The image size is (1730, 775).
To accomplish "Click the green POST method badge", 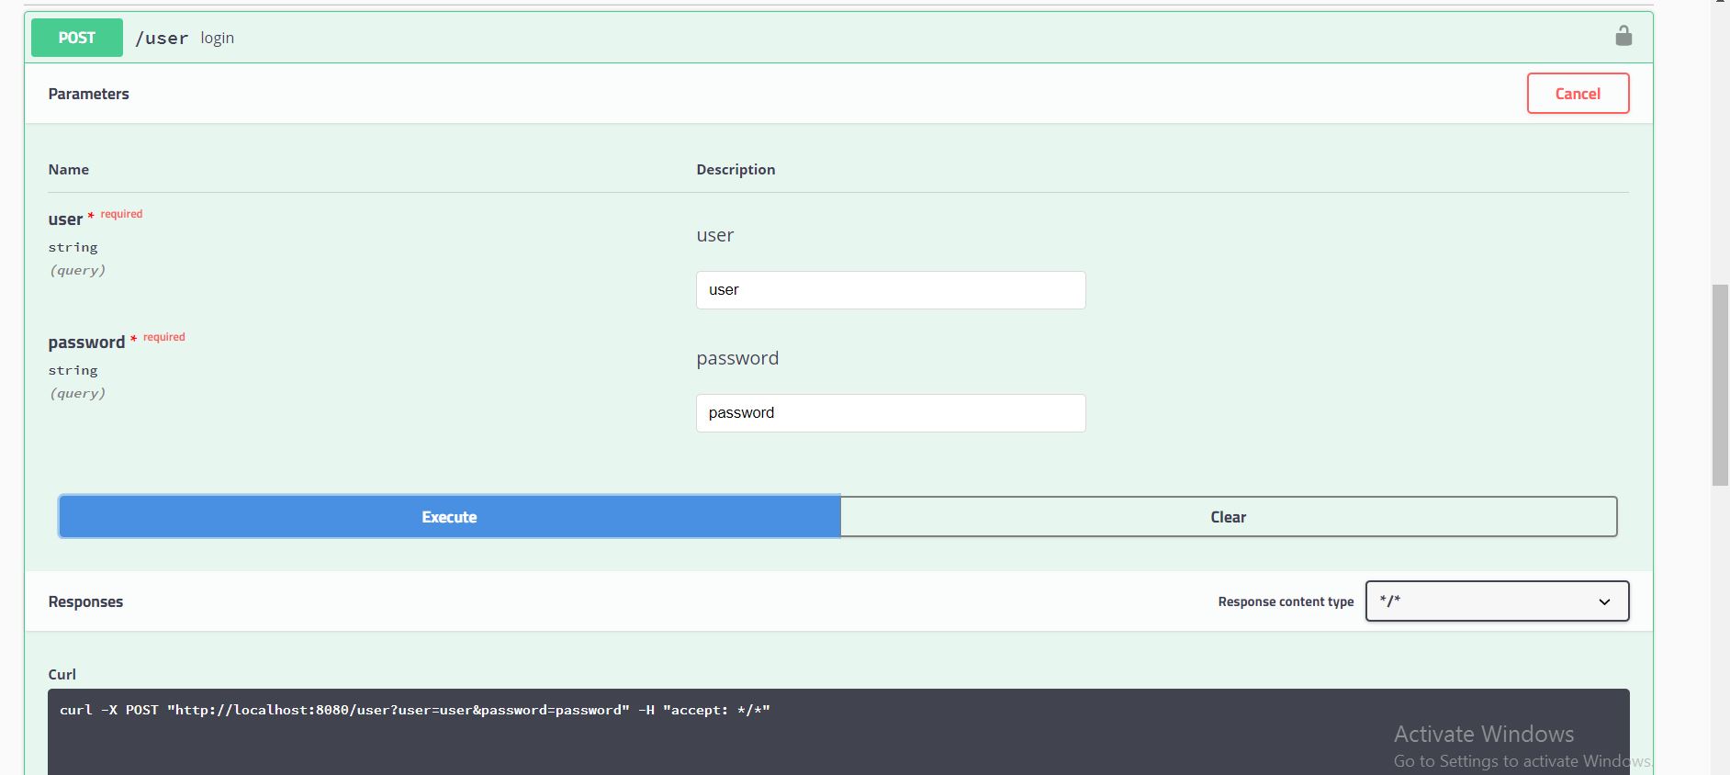I will [x=77, y=38].
